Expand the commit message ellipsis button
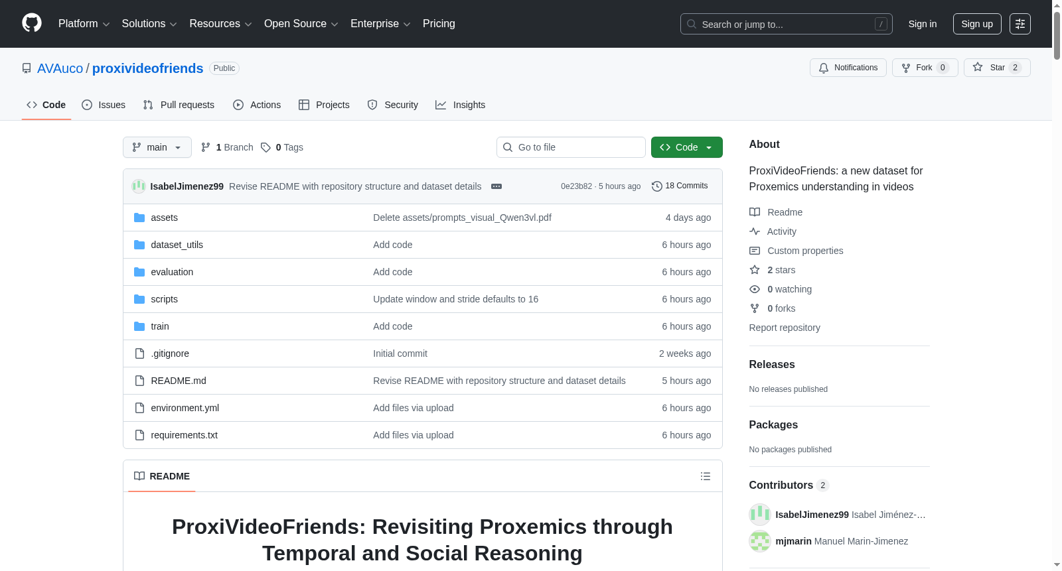 point(496,186)
